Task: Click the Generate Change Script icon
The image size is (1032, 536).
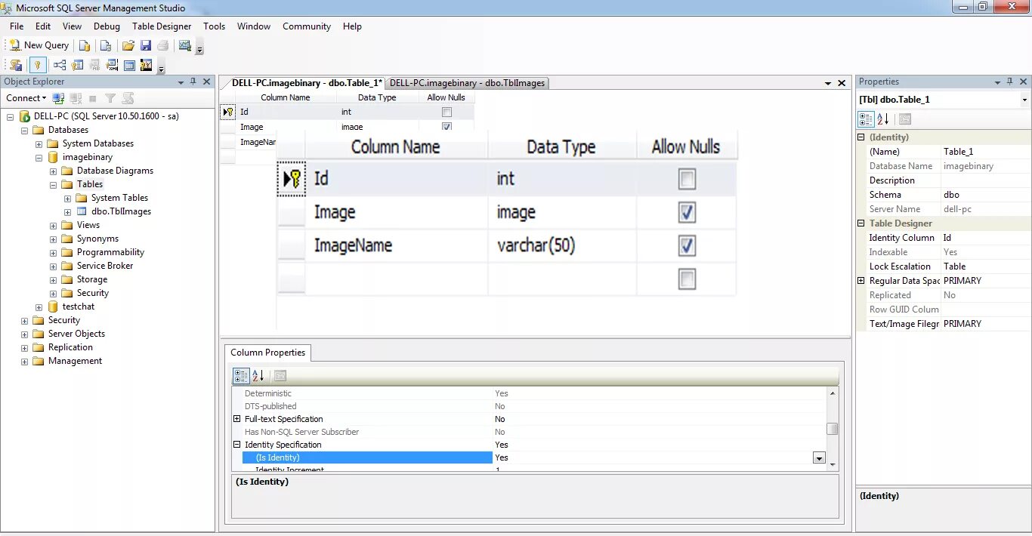Action: 16,65
